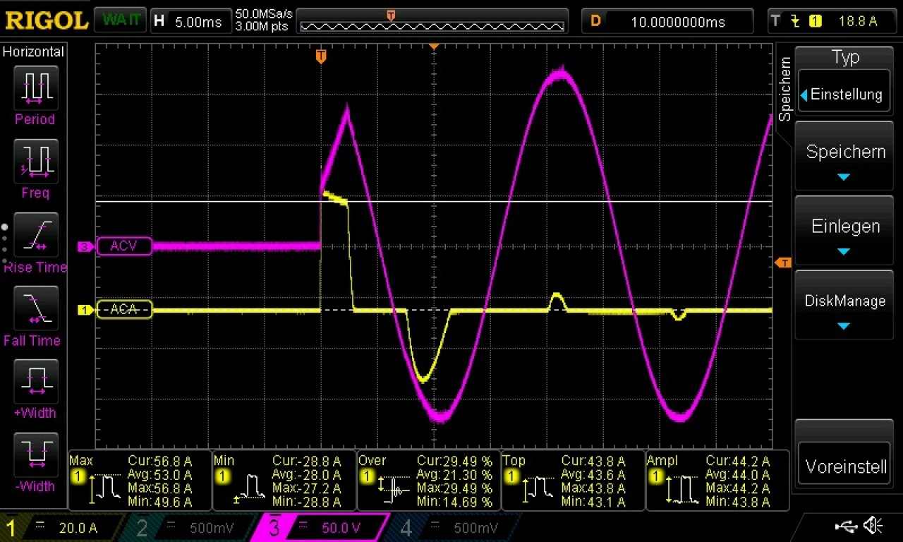
Task: Click the 3.00M pts memory depth text
Action: (x=260, y=26)
